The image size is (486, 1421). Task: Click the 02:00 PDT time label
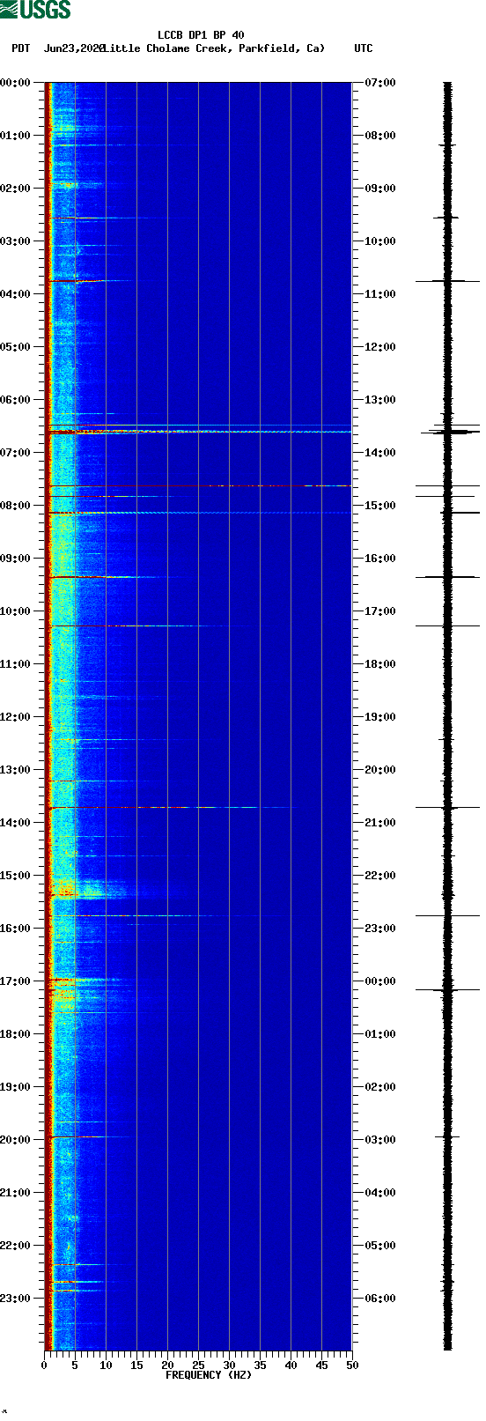[16, 189]
